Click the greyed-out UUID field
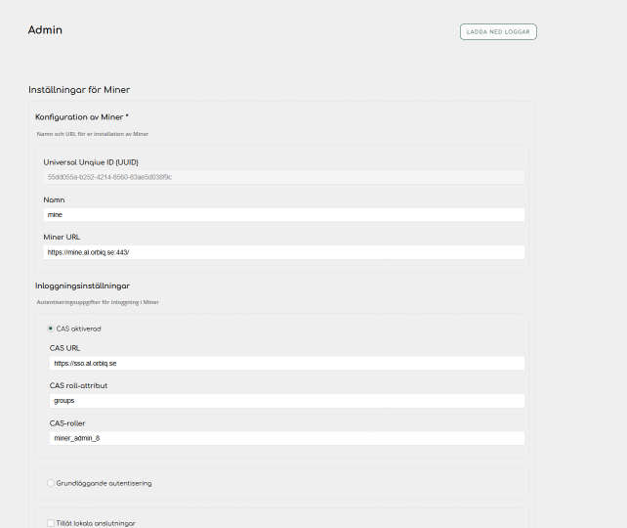 point(284,177)
